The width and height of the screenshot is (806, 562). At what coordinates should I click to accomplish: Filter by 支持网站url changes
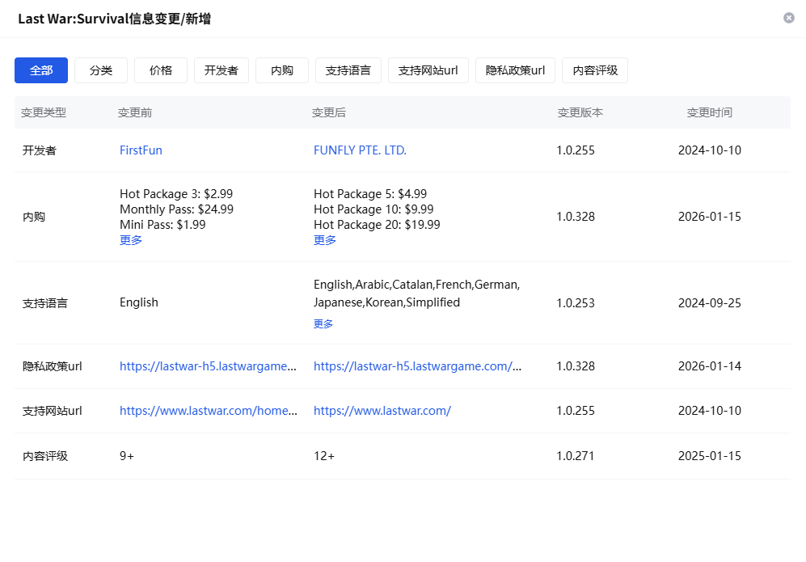(428, 70)
